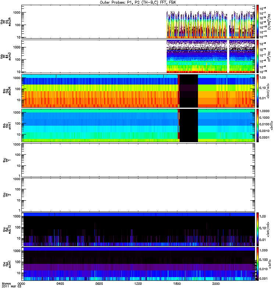
Task: Click the 100 y-tick of thb fff edc34 panel
Action: tap(18, 25)
